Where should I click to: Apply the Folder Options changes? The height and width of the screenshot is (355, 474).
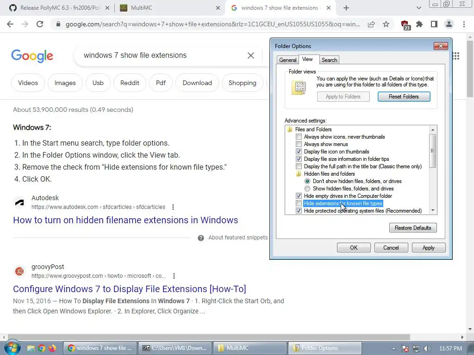(428, 248)
